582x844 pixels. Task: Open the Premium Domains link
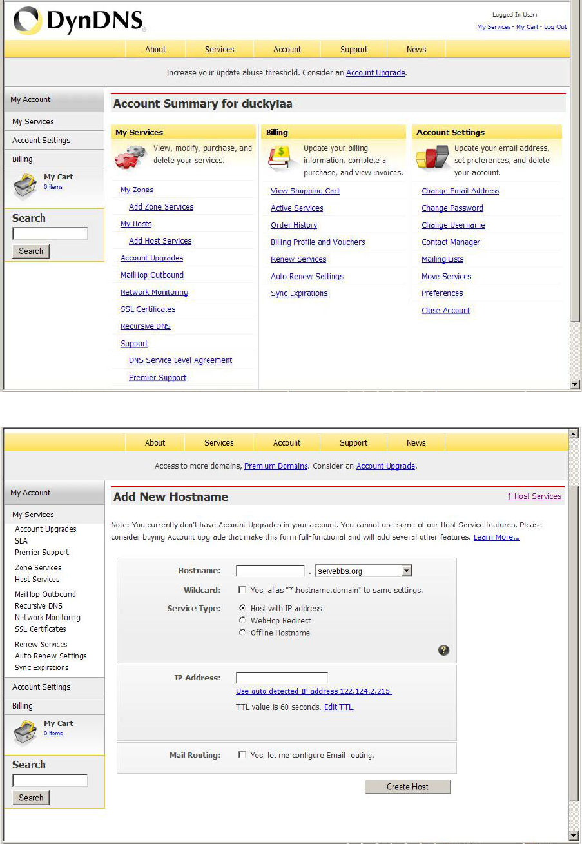(x=276, y=466)
